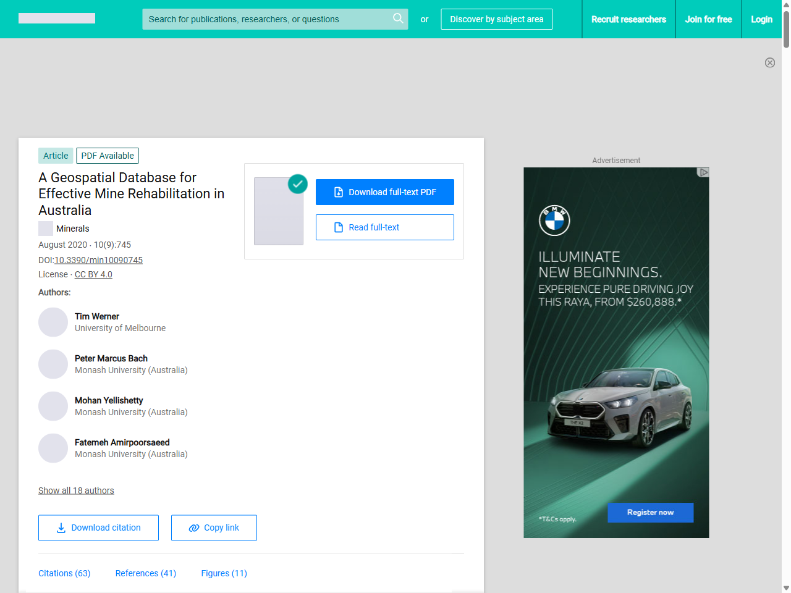
Task: Copy the article link
Action: point(214,528)
